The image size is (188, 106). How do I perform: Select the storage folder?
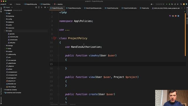coord(9,46)
